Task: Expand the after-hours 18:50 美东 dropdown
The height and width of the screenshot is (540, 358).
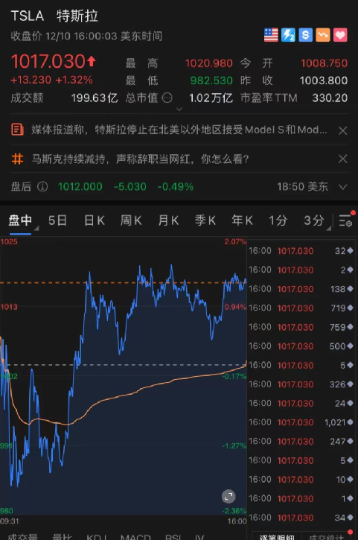Action: pos(342,187)
